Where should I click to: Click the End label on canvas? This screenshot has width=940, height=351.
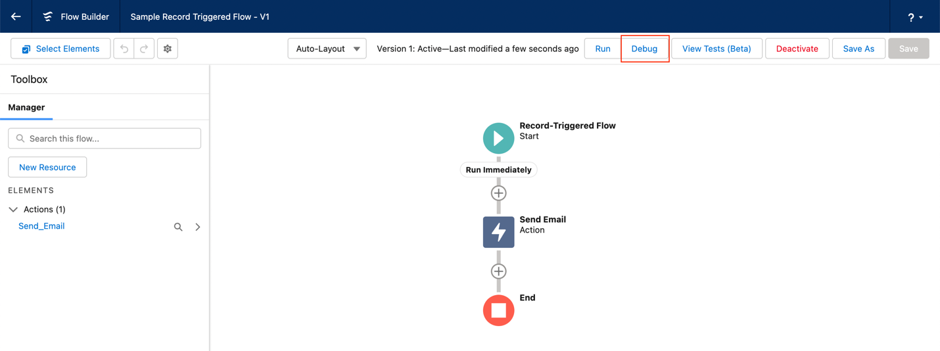coord(527,298)
